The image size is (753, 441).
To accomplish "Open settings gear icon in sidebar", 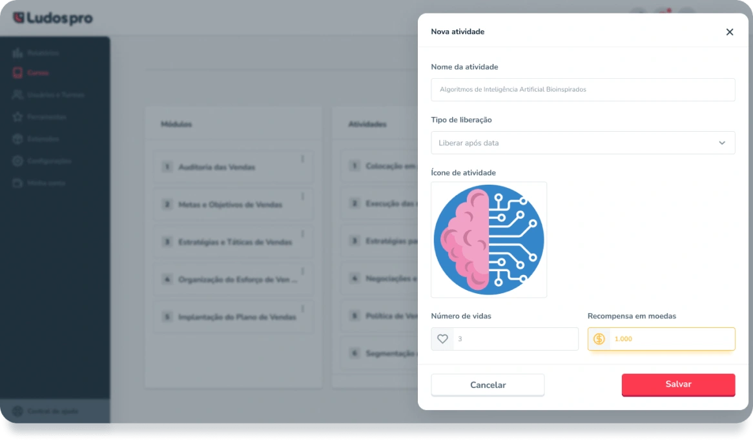I will (18, 161).
